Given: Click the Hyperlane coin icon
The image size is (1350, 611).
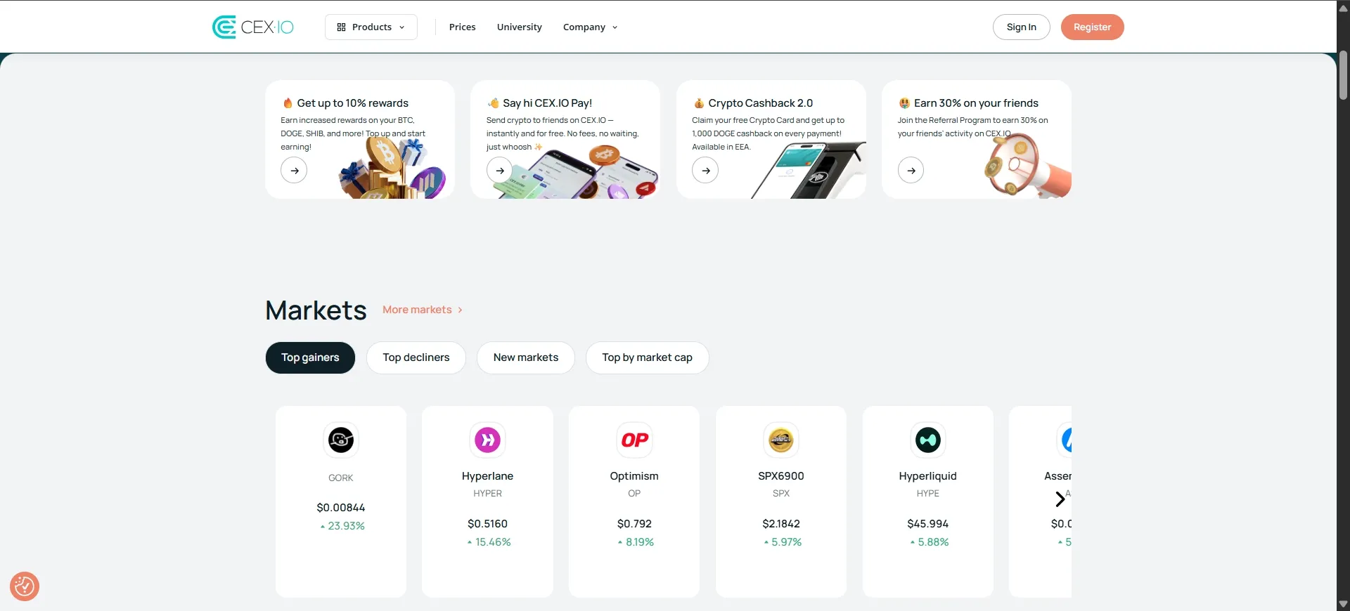Looking at the screenshot, I should (x=487, y=440).
